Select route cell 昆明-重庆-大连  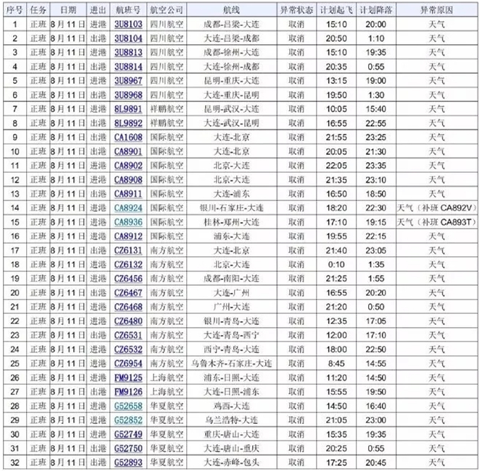(x=232, y=81)
